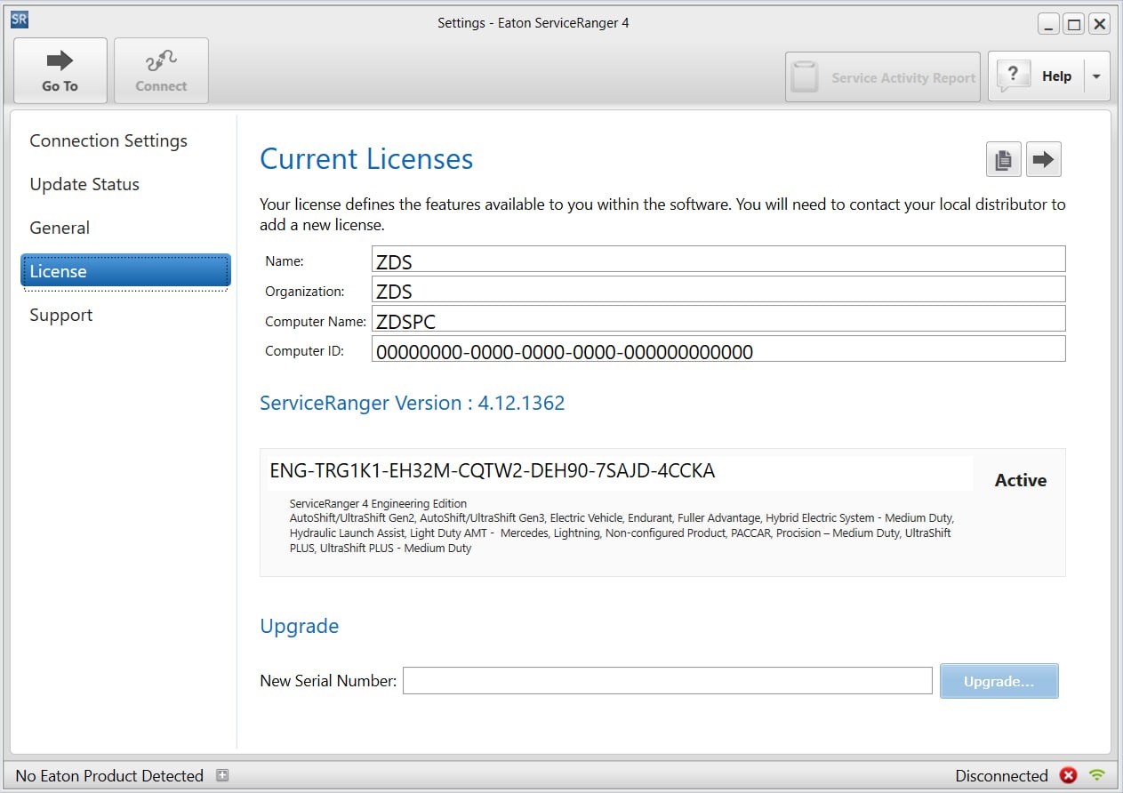Screen dimensions: 1123x793
Task: Open the General settings section
Action: [60, 228]
